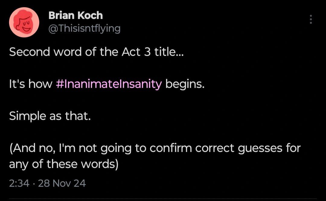The height and width of the screenshot is (201, 326).
Task: Select the handle @Thisisntflying
Action: [85, 28]
